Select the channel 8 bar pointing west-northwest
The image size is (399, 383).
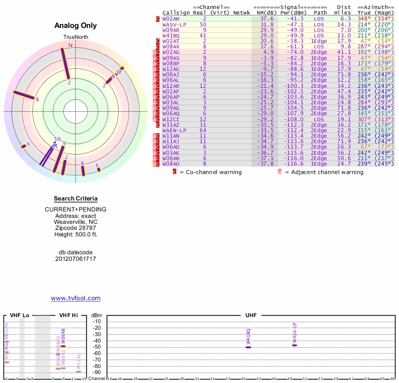click(x=24, y=96)
